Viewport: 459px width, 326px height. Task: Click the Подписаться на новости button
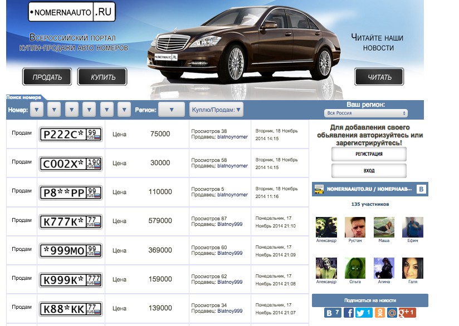click(370, 300)
